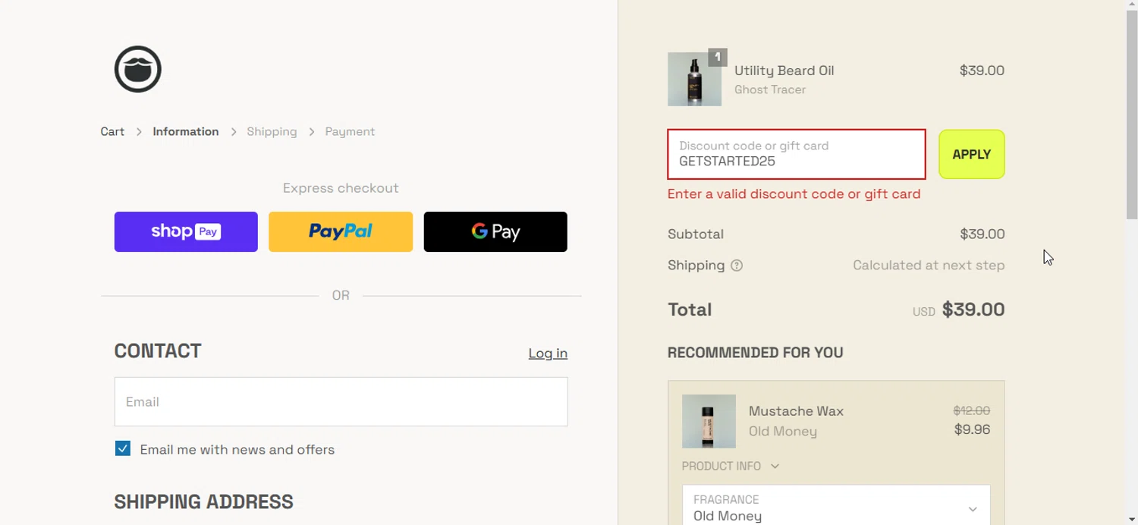The width and height of the screenshot is (1138, 525).
Task: Select the Information breadcrumb step
Action: pos(186,131)
